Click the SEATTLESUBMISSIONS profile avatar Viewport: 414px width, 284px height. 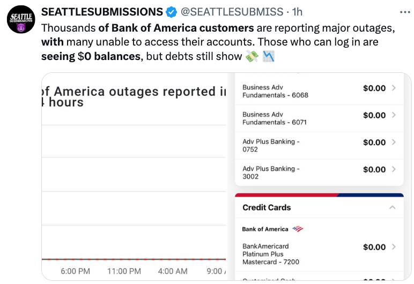point(20,23)
